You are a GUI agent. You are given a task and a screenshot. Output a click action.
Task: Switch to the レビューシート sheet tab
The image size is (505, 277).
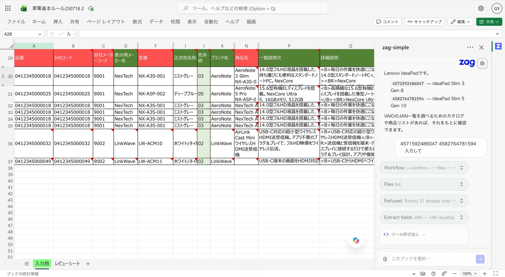pyautogui.click(x=67, y=264)
